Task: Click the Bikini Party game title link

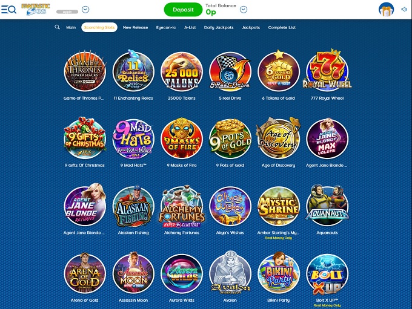Action: pos(279,300)
